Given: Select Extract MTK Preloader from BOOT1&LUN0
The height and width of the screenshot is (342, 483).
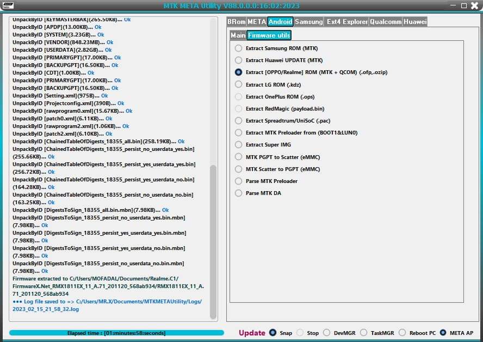Looking at the screenshot, I should pyautogui.click(x=238, y=132).
